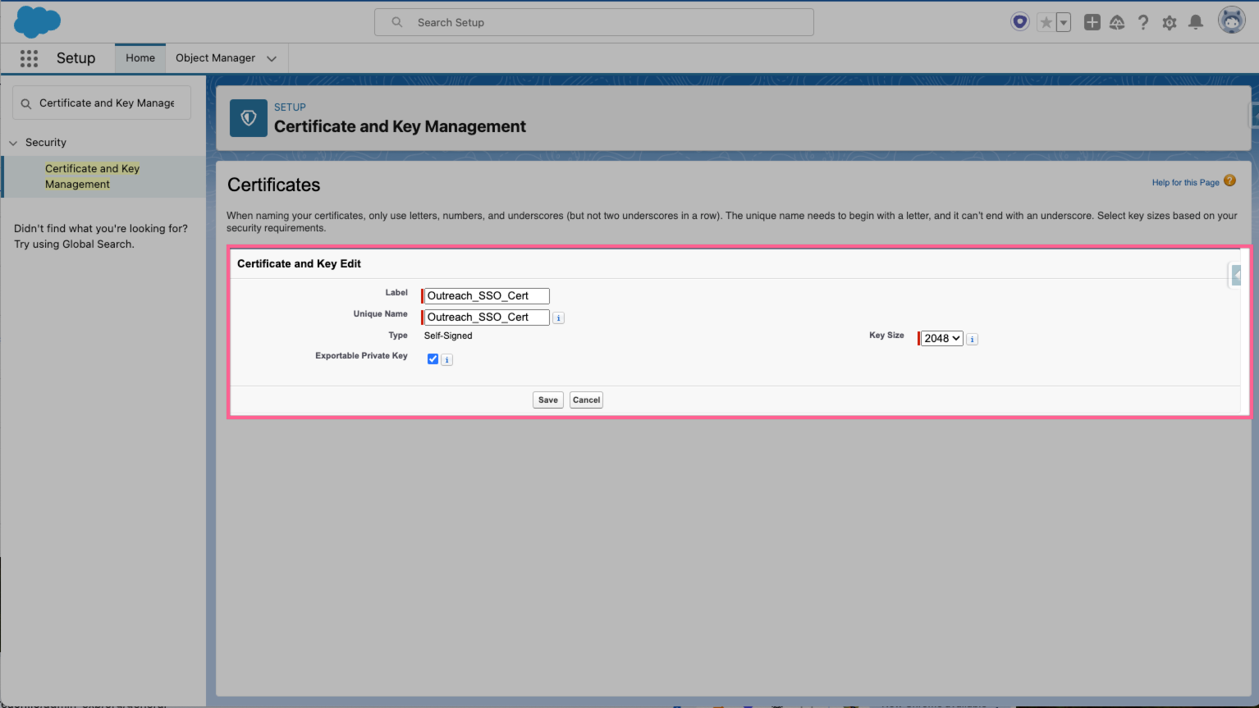Click the info icon beside Unique Name
1259x708 pixels.
[558, 317]
